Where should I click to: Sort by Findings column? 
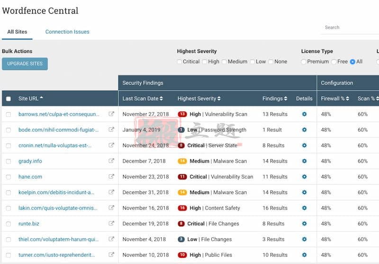[x=275, y=99]
